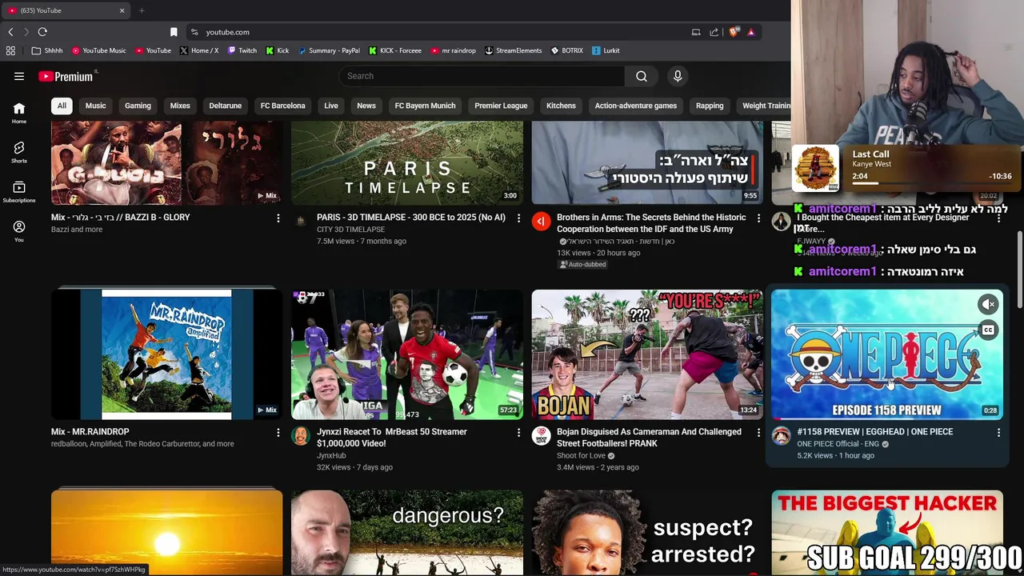
Task: Open Paris Timelapse video thumbnail
Action: pyautogui.click(x=407, y=163)
